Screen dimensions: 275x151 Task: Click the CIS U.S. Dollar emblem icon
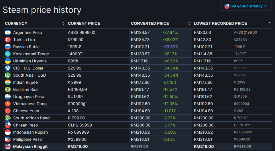pos(8,68)
